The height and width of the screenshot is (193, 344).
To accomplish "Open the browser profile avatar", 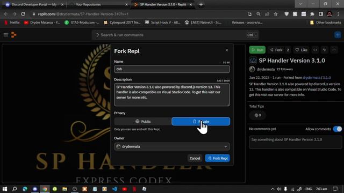I will pos(329,14).
